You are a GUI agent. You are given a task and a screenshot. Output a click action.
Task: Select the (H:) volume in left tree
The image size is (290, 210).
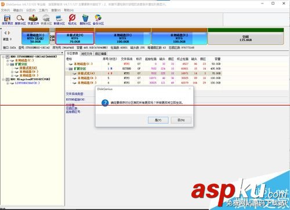[x=27, y=83]
